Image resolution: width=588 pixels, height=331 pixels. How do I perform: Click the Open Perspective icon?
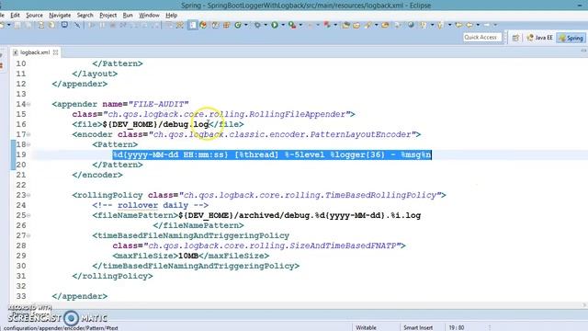click(515, 38)
